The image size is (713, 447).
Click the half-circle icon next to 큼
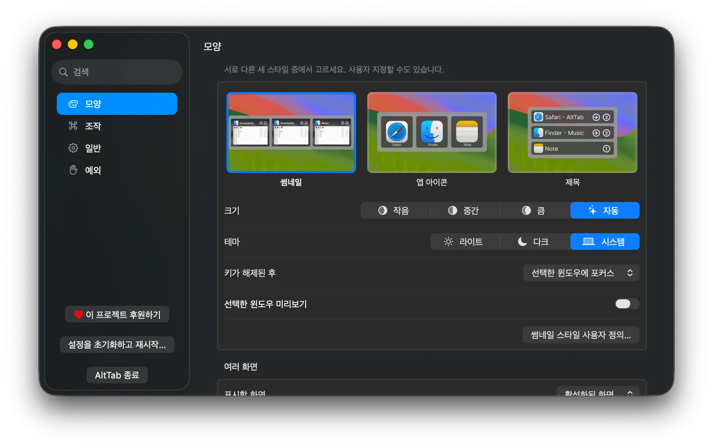tap(526, 210)
